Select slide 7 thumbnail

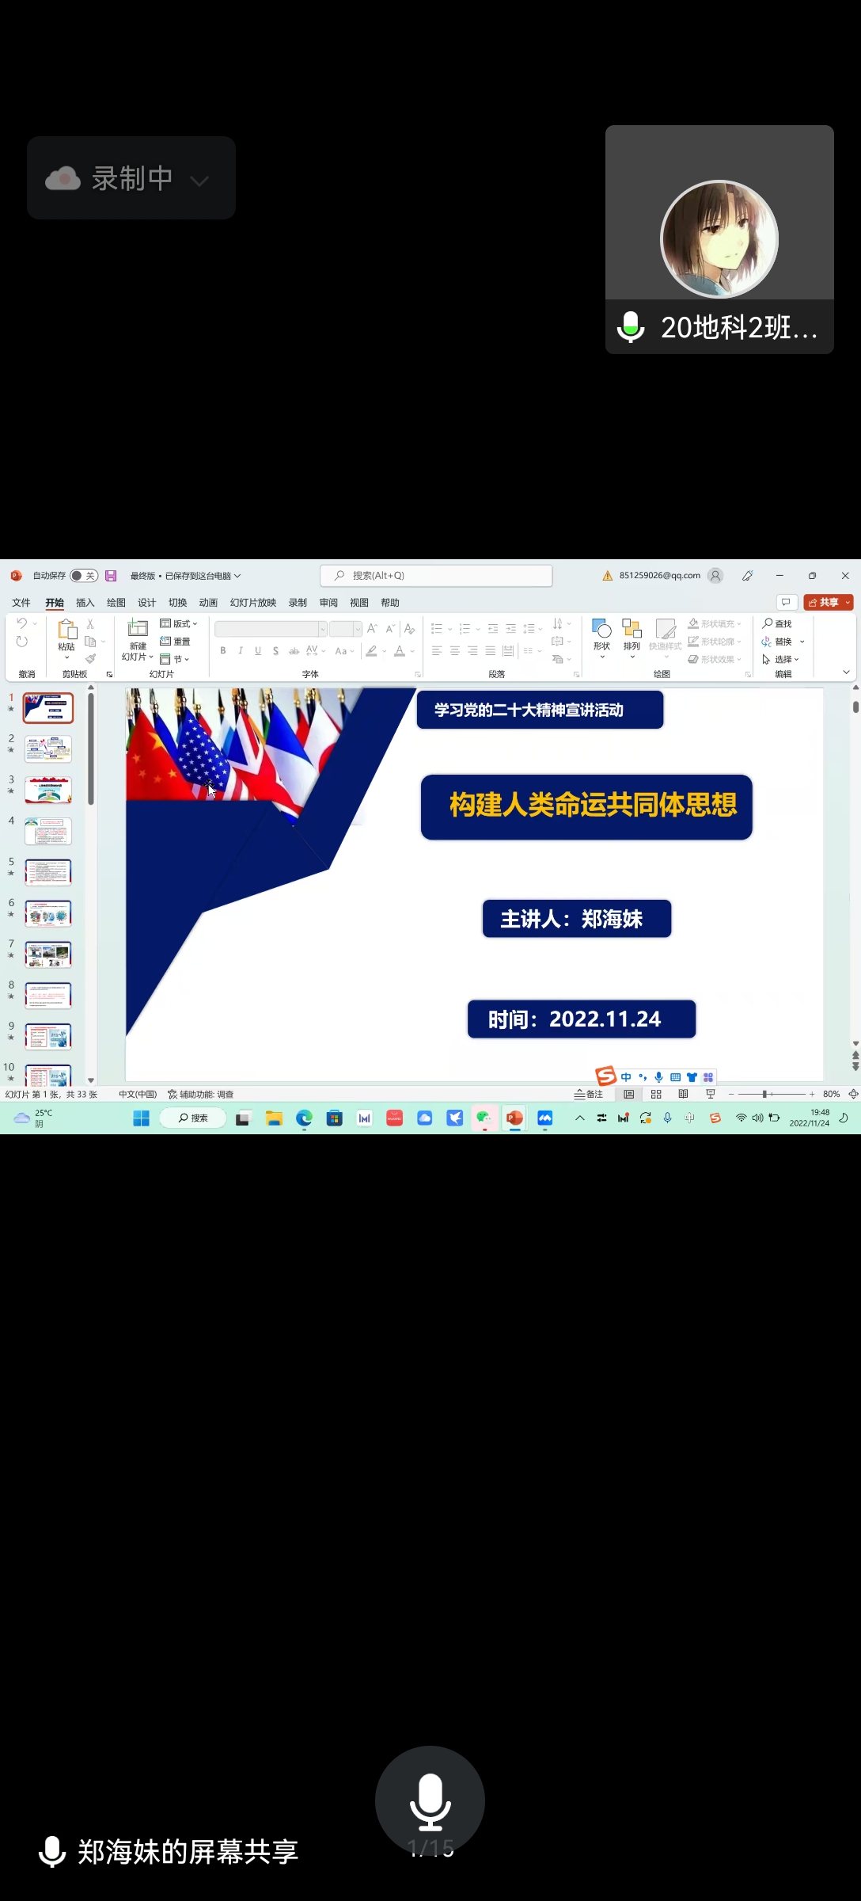[48, 954]
